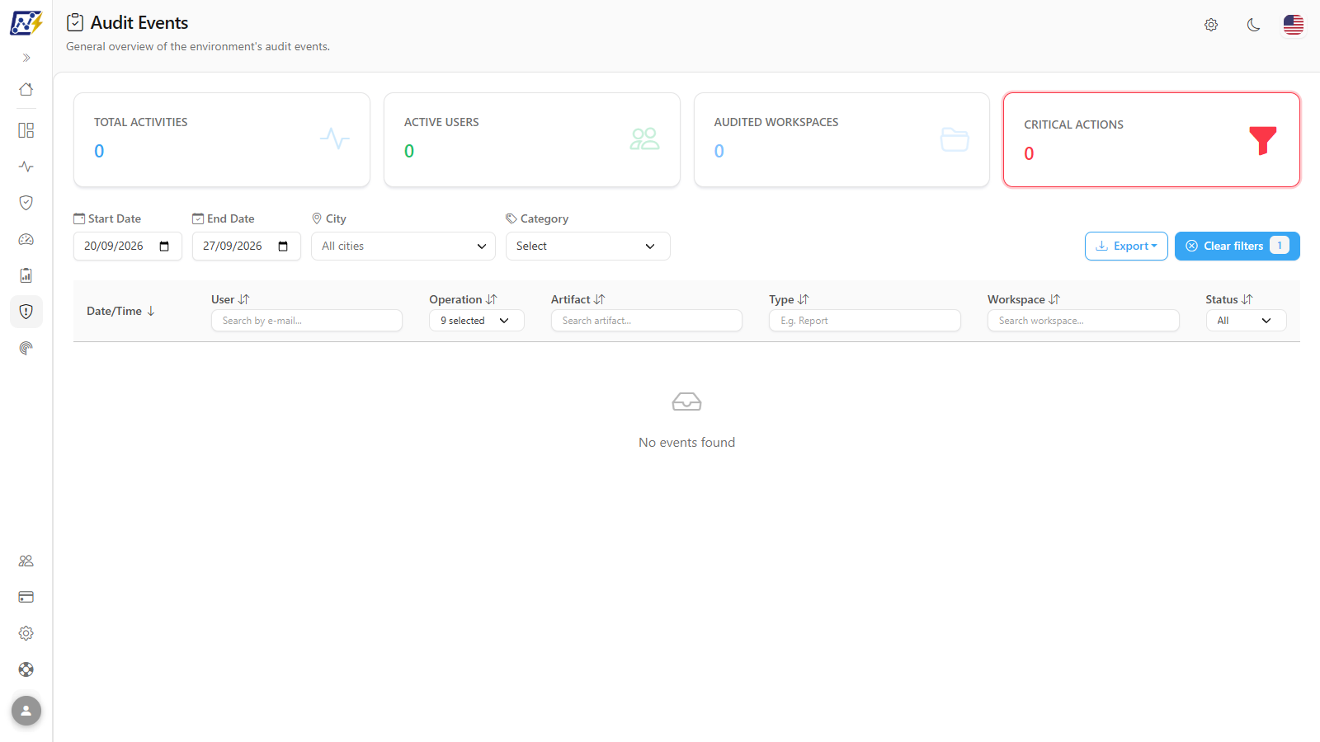Open the users group sidebar icon
This screenshot has width=1320, height=742.
pos(26,561)
